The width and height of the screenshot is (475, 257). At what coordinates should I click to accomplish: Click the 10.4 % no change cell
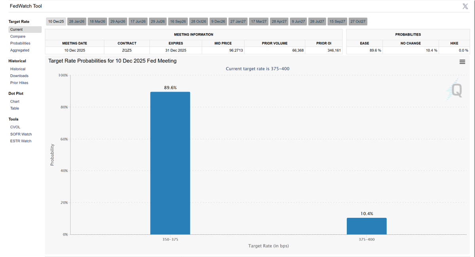(411, 50)
